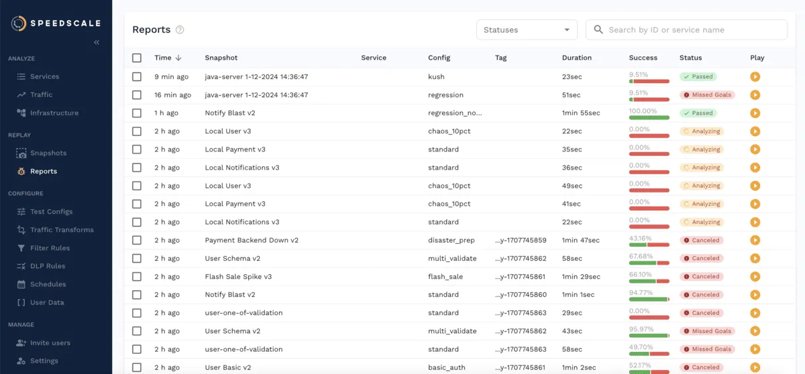805x374 pixels.
Task: Collapse the sidebar with double chevron
Action: pos(97,42)
